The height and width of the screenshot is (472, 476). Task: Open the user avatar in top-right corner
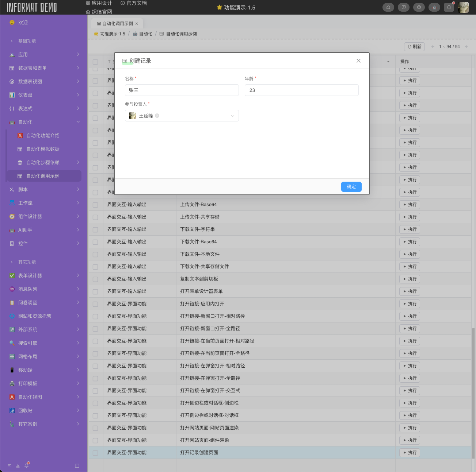463,7
